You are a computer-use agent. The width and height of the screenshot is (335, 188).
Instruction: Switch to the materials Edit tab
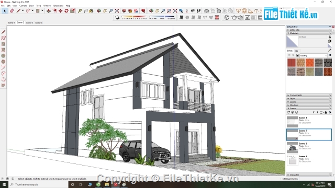[296, 51]
